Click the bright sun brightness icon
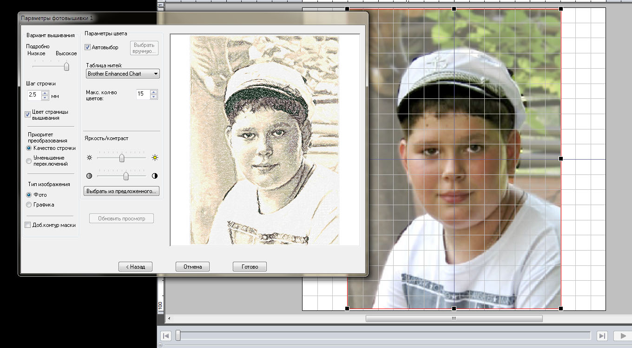The height and width of the screenshot is (348, 632). [155, 158]
